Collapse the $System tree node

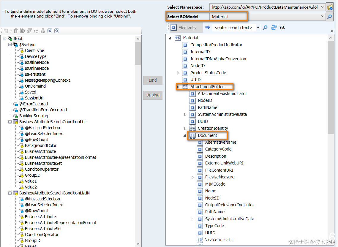click(x=10, y=45)
